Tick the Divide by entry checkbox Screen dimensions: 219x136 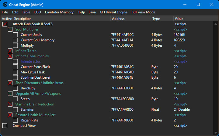16,88
